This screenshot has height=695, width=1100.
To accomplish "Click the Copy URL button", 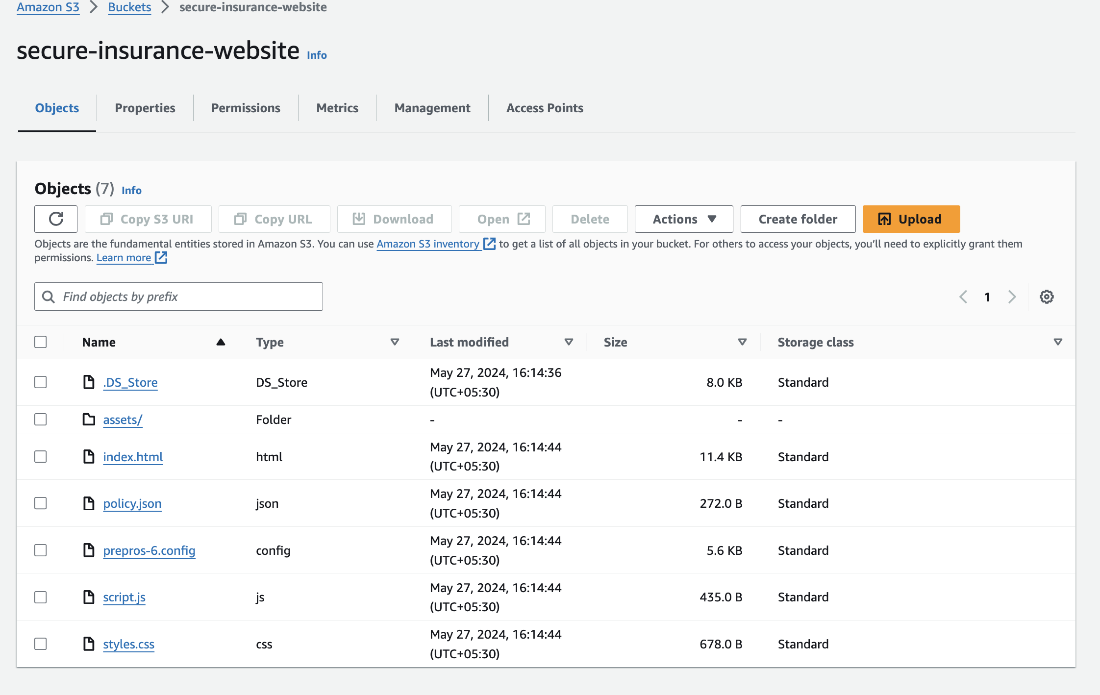I will 275,219.
